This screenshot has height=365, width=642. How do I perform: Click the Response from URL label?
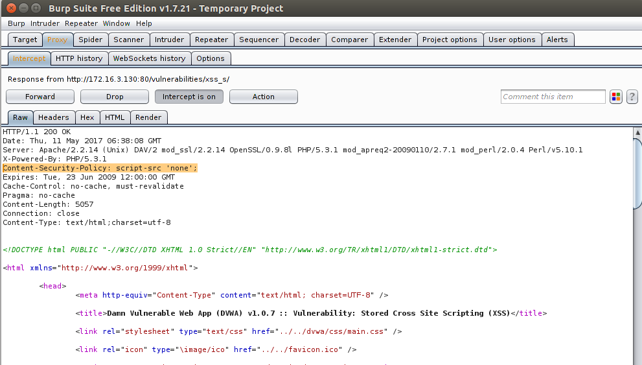tap(119, 79)
